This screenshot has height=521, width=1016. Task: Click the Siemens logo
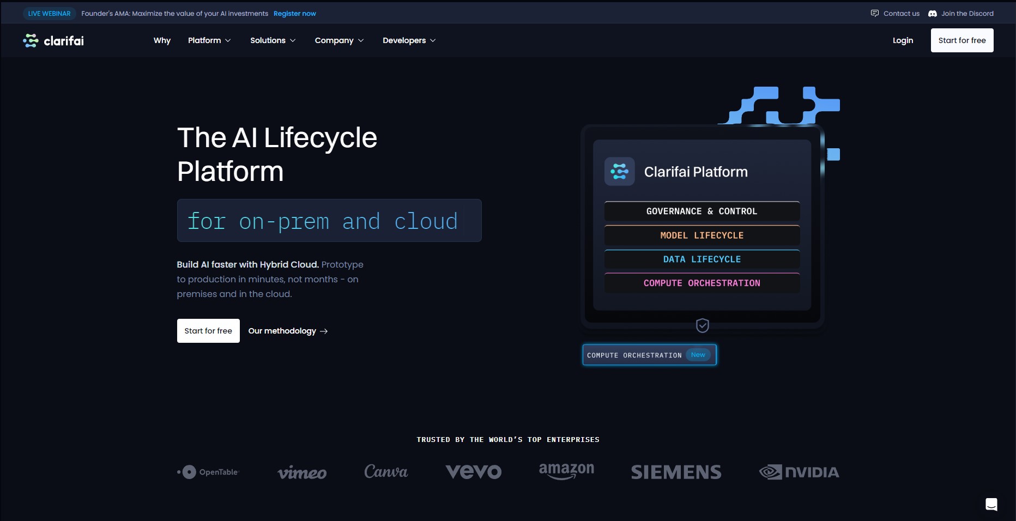676,472
